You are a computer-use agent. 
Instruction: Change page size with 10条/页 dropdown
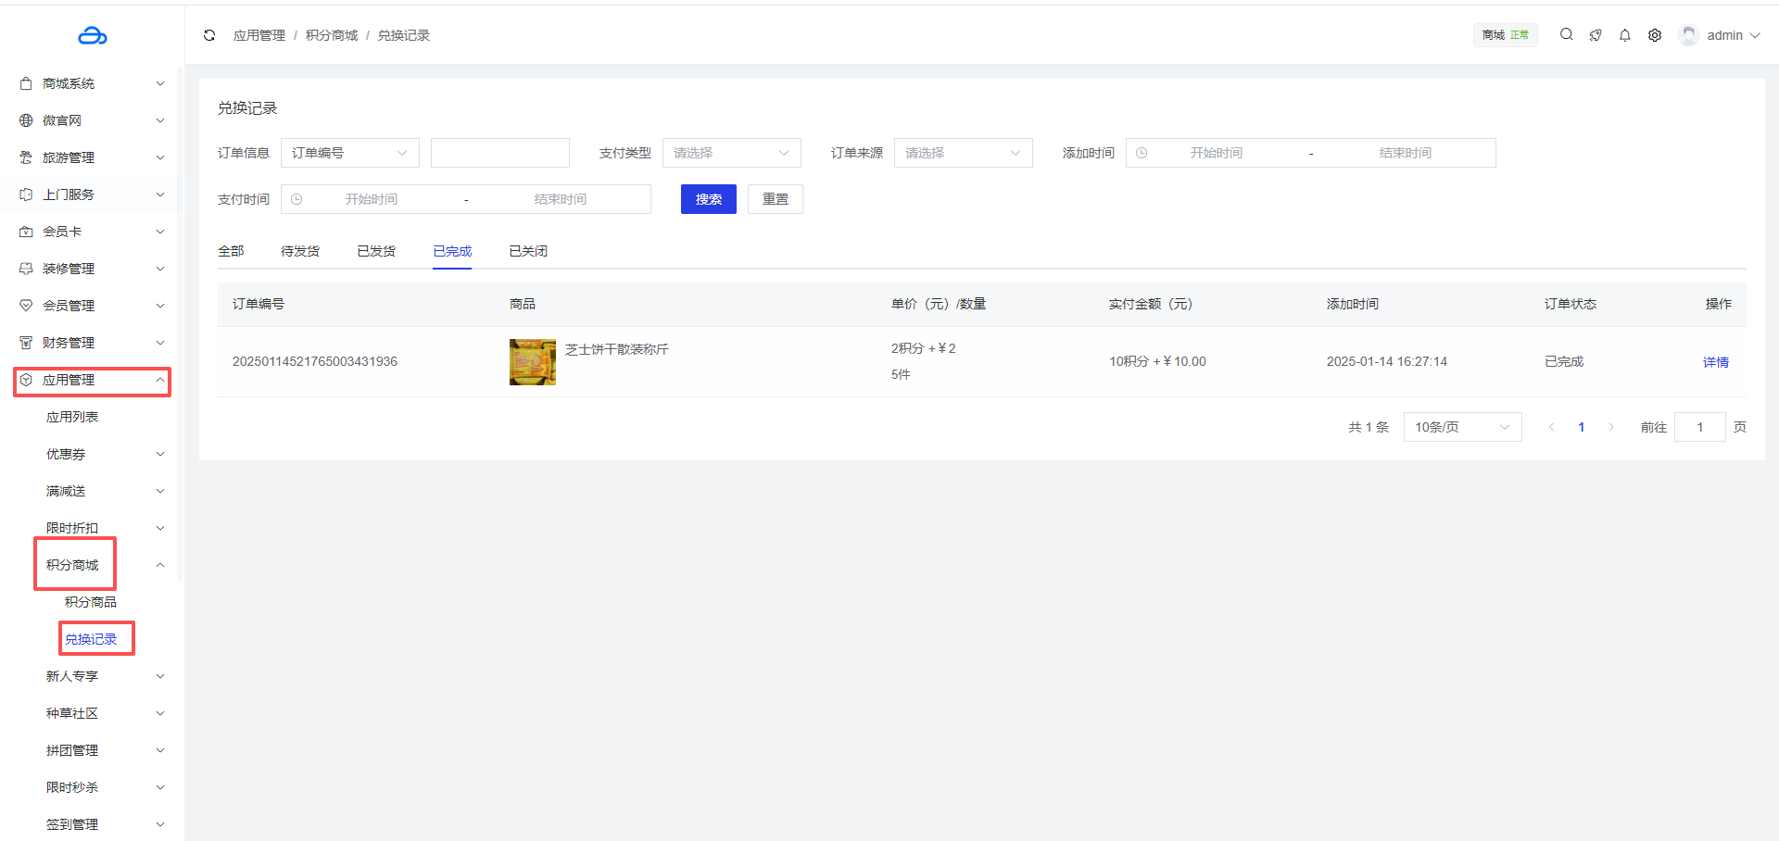(x=1461, y=427)
